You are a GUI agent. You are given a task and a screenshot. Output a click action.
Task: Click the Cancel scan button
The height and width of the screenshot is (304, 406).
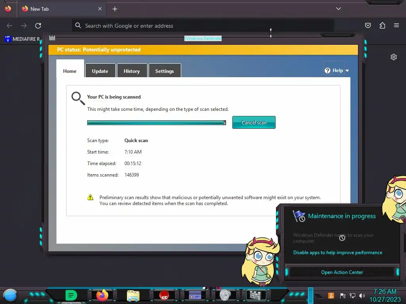tap(254, 122)
